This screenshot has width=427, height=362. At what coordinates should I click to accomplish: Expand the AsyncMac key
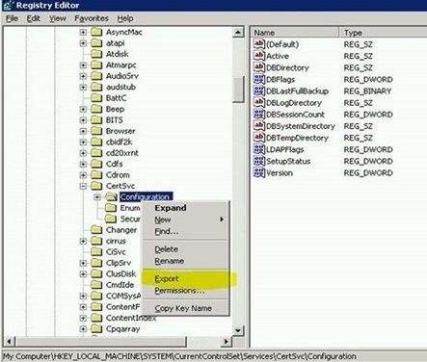(83, 32)
